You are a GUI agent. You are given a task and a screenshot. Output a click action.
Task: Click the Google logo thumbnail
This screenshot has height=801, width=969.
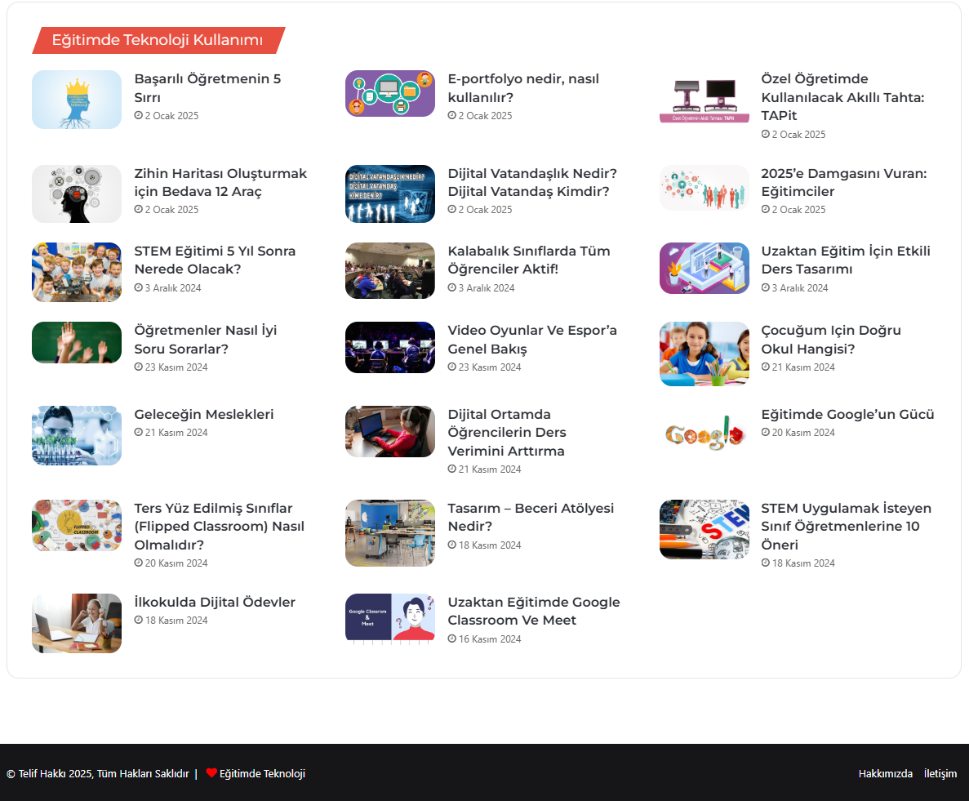[x=704, y=433]
